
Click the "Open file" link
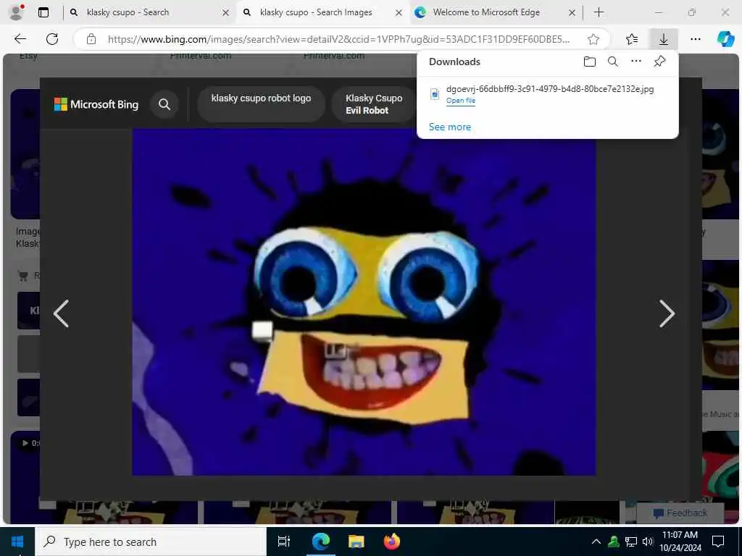pyautogui.click(x=460, y=100)
